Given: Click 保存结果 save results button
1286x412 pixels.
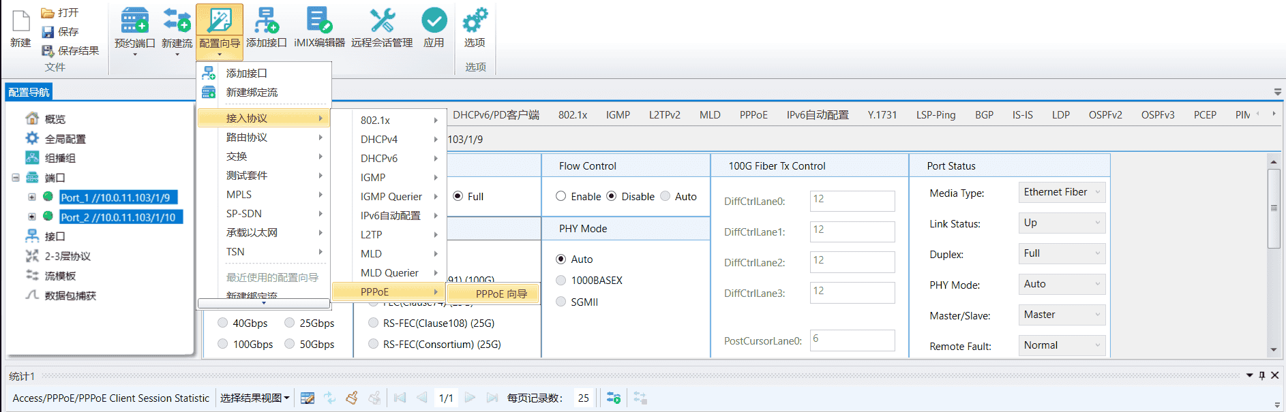Looking at the screenshot, I should pos(71,50).
